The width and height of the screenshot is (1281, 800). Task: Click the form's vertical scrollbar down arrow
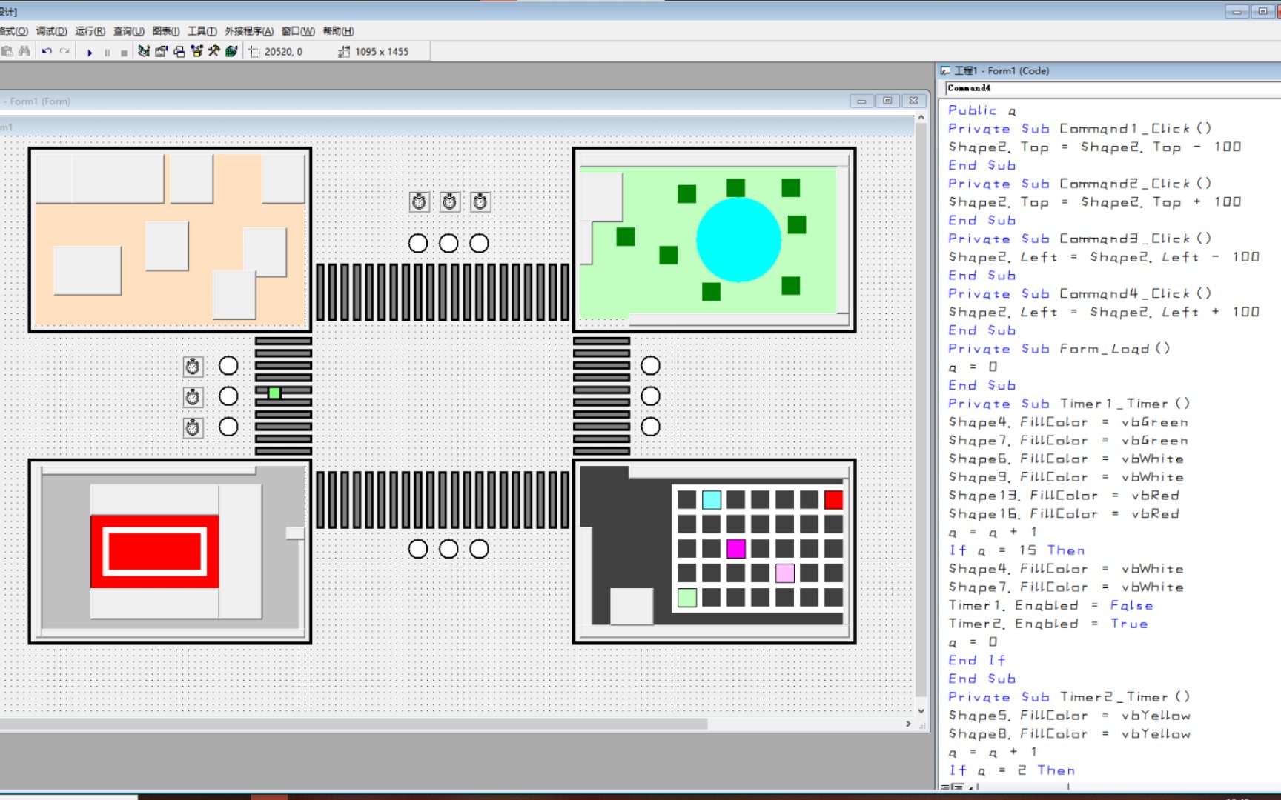[x=921, y=711]
